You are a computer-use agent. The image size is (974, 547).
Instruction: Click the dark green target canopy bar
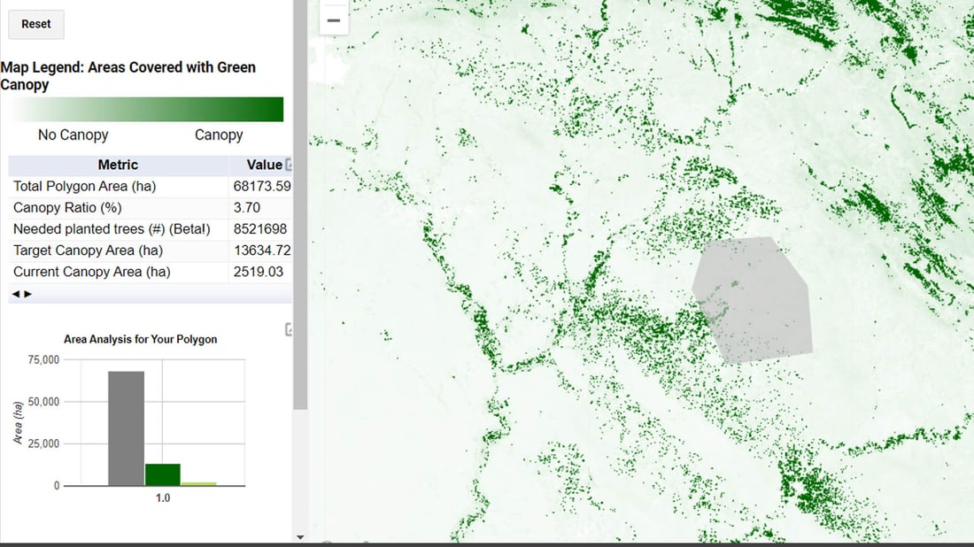point(162,474)
